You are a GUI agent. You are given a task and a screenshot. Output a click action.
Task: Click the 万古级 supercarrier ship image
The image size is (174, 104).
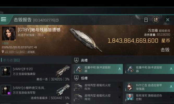[x=86, y=40]
